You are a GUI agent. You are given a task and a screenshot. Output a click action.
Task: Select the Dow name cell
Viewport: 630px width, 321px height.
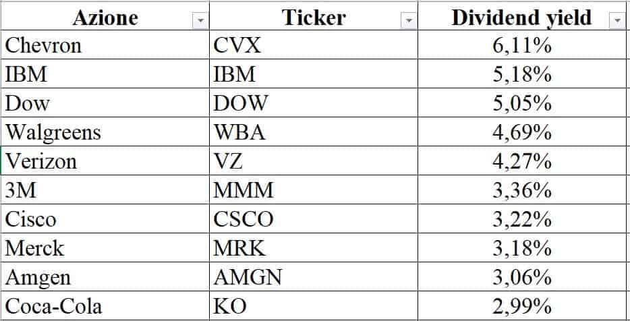pos(105,103)
